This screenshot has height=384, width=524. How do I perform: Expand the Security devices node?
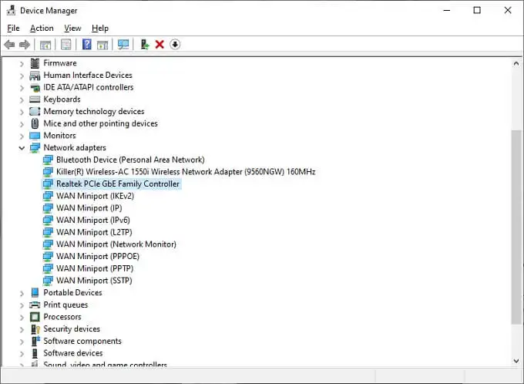point(22,329)
